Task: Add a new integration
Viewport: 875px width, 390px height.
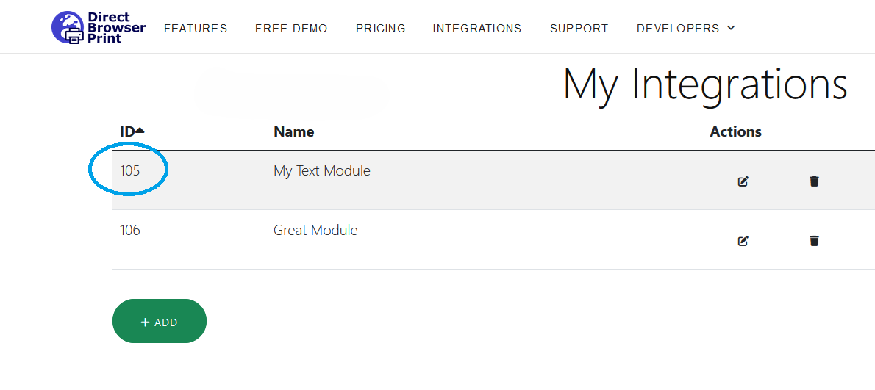Action: (x=160, y=322)
